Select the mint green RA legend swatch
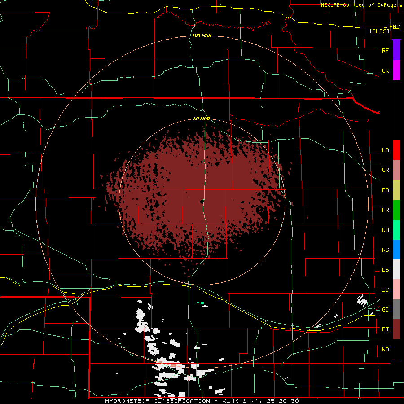This screenshot has height=404, width=404. point(396,230)
